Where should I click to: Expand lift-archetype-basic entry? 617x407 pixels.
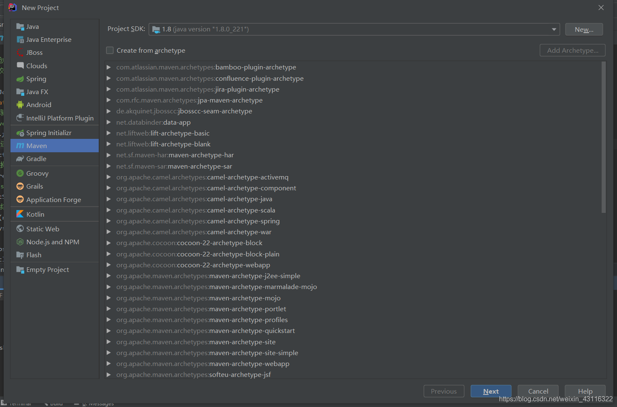[x=109, y=133]
